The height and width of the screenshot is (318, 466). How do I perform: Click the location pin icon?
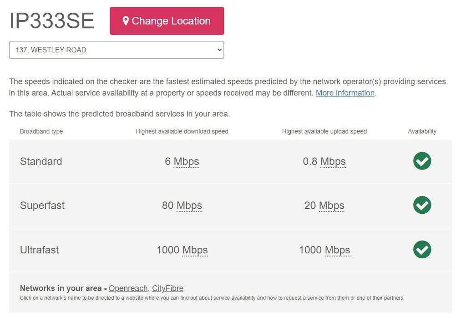click(x=126, y=21)
